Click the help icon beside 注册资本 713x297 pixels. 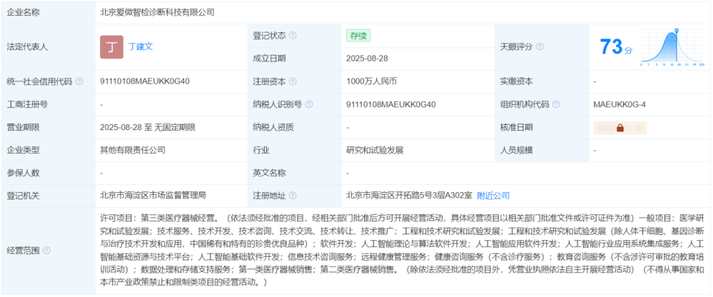click(x=293, y=82)
